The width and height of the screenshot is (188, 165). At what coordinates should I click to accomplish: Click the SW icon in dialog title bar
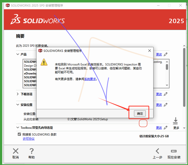tap(40, 50)
